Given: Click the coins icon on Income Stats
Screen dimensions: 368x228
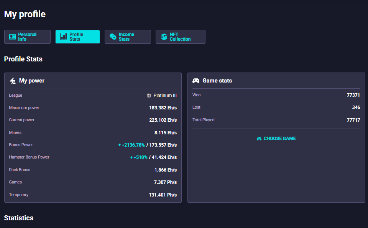Looking at the screenshot, I should (x=113, y=36).
